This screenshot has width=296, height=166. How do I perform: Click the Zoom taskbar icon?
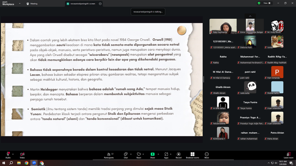point(34,163)
